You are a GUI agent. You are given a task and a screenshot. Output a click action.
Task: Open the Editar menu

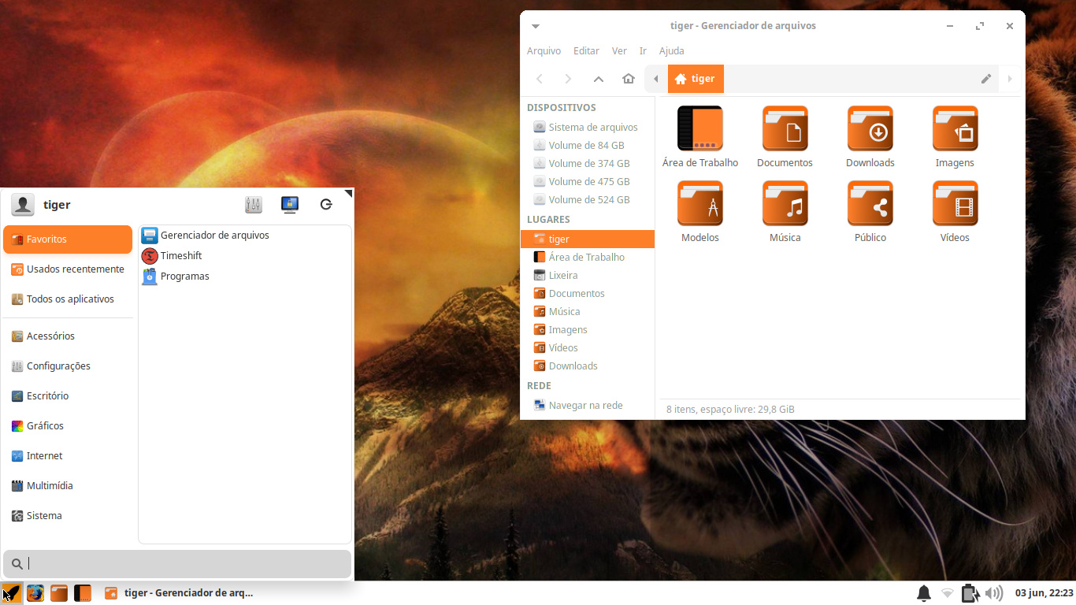(x=586, y=50)
